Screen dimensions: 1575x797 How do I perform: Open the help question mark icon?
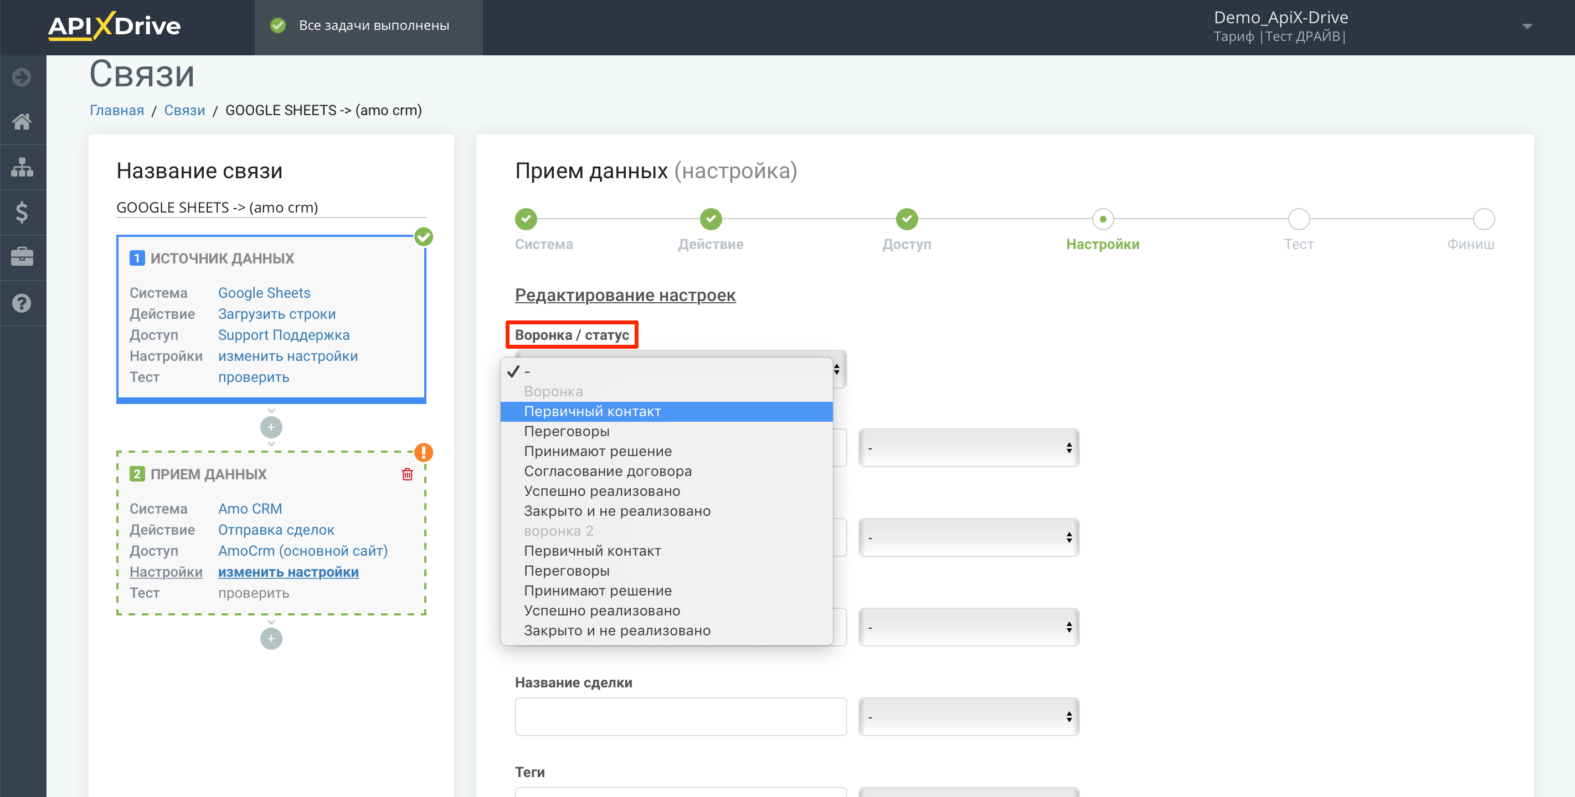click(22, 303)
